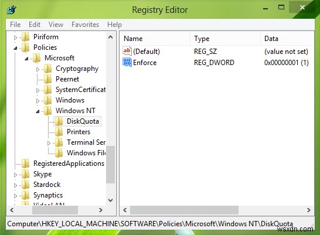Click the values pane scroll right arrow
The height and width of the screenshot is (235, 320).
tap(308, 210)
